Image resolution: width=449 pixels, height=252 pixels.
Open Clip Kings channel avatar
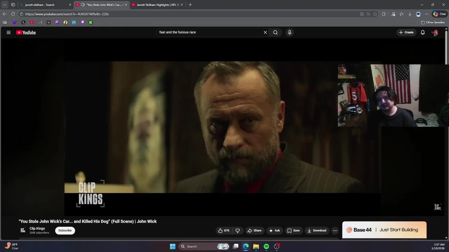pos(23,230)
